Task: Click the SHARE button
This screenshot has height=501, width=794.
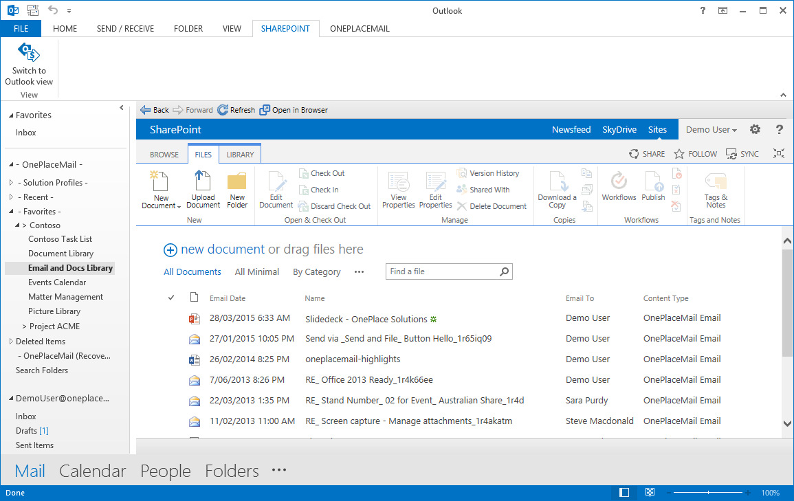Action: coord(647,154)
